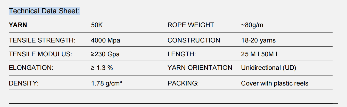The height and width of the screenshot is (107, 347).
Task: Click the YARN ORIENTATION label
Action: click(x=200, y=68)
